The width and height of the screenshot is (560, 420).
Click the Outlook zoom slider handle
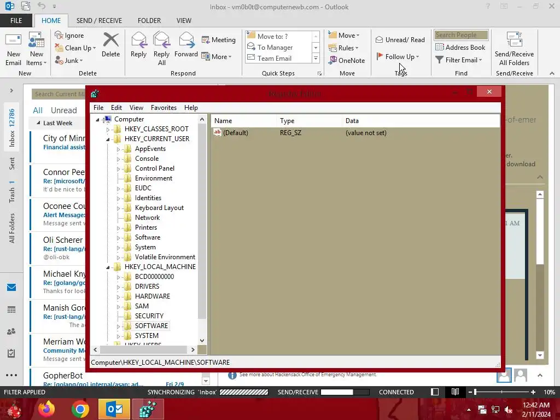(x=475, y=392)
